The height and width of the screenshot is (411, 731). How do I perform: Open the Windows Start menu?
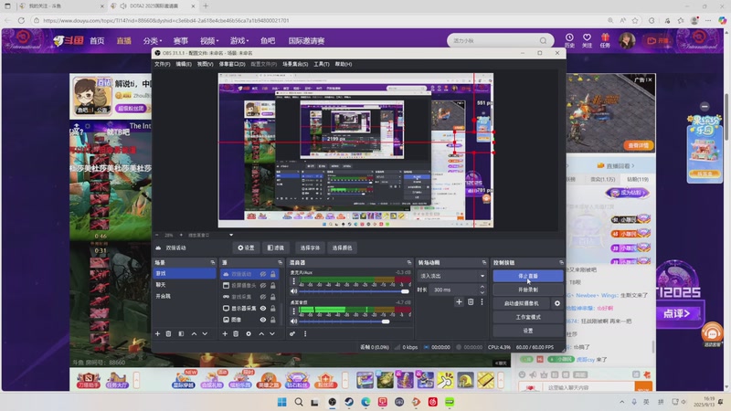pos(282,402)
